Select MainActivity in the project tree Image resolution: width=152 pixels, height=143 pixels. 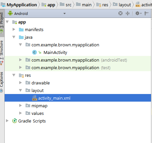coord(55,53)
